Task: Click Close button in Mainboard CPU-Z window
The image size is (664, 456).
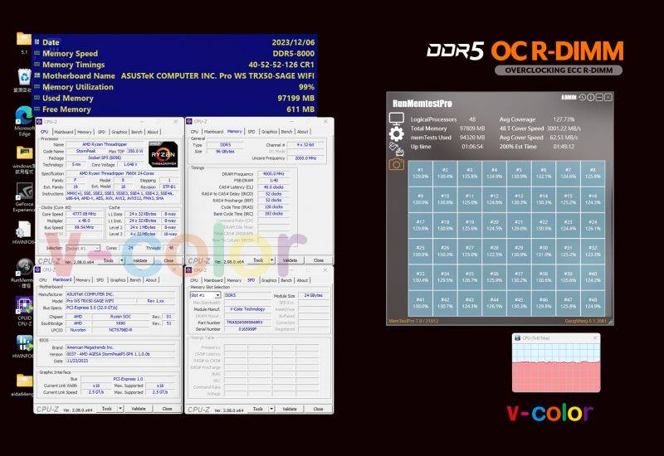Action: (x=167, y=409)
